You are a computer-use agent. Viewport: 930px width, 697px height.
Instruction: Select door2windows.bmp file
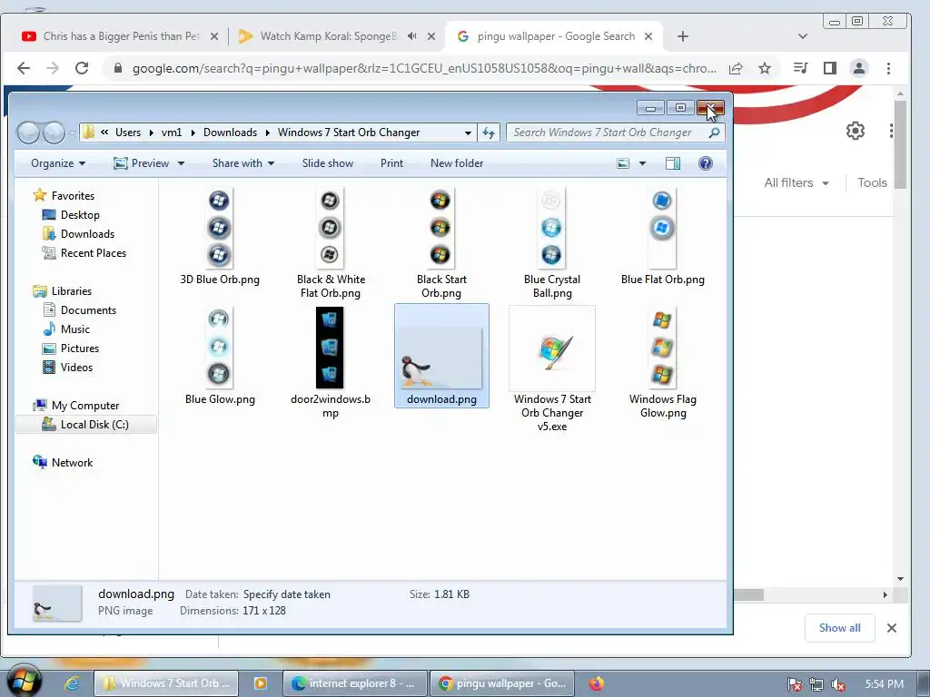point(331,363)
